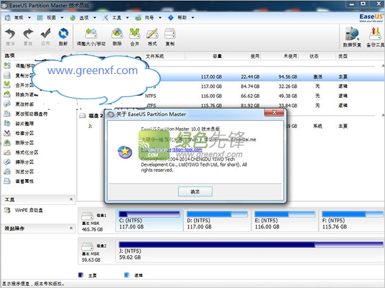Select the D: (NTFS) 117.00 GB partition block
Screen dimensions: 385x288
click(x=217, y=220)
